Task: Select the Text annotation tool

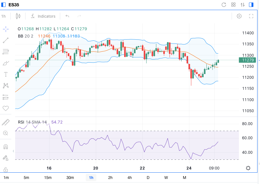Action: (6, 74)
